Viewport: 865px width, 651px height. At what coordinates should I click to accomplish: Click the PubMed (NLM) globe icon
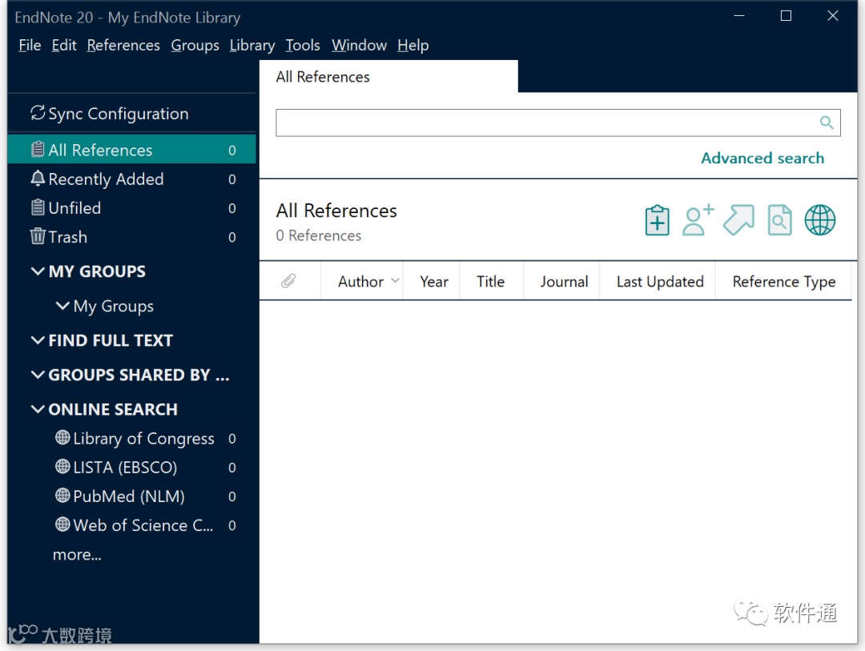point(62,496)
